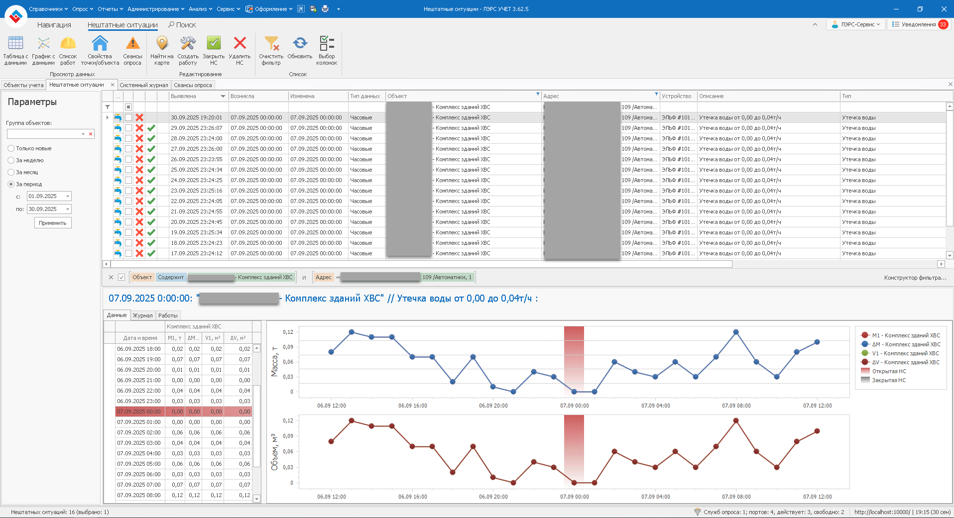Click Создать работу tools icon
The width and height of the screenshot is (954, 518).
click(188, 44)
